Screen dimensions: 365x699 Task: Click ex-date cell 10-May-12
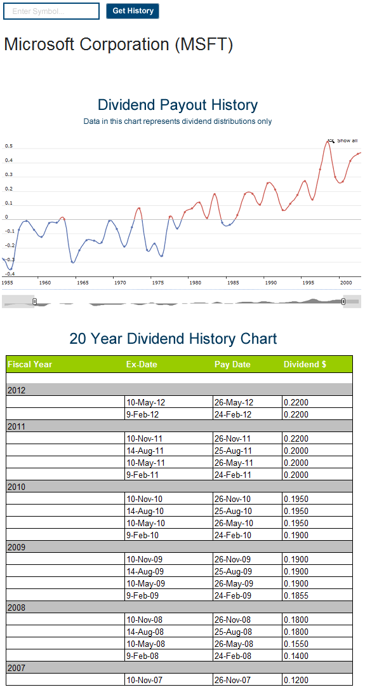click(x=169, y=402)
